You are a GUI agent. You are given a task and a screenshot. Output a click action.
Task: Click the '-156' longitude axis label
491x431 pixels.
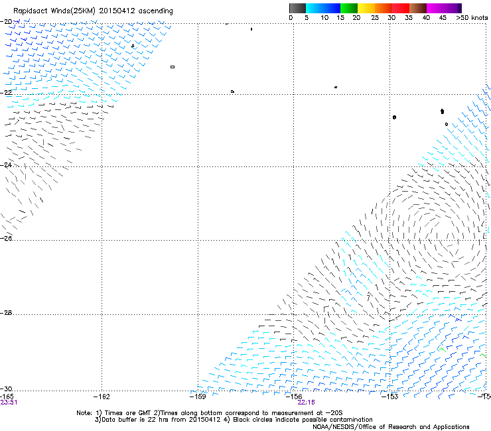[x=294, y=397]
